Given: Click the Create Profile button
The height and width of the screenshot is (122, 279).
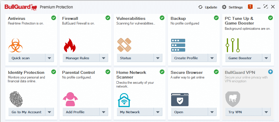Looking at the screenshot, I should pyautogui.click(x=190, y=58).
